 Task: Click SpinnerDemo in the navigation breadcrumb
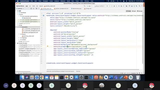click(x=20, y=6)
